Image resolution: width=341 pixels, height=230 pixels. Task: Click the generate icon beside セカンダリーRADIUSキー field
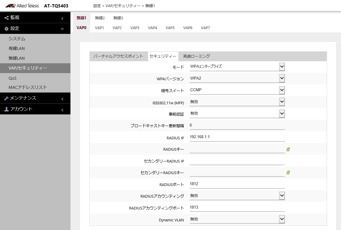pos(288,172)
